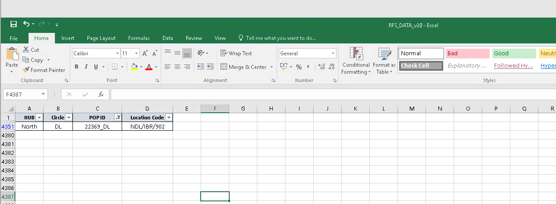Toggle Bold formatting
Image resolution: width=556 pixels, height=204 pixels.
[x=76, y=67]
